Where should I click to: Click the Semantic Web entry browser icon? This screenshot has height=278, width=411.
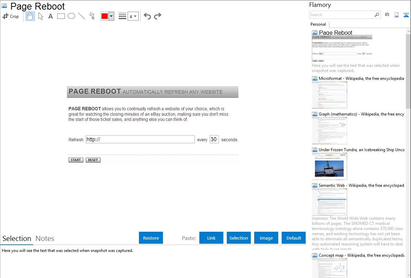tap(315, 185)
